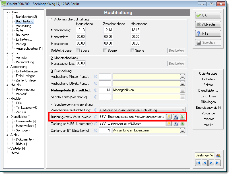Open Bankkonten (3) tree entry
231x176 pixels.
(26, 17)
